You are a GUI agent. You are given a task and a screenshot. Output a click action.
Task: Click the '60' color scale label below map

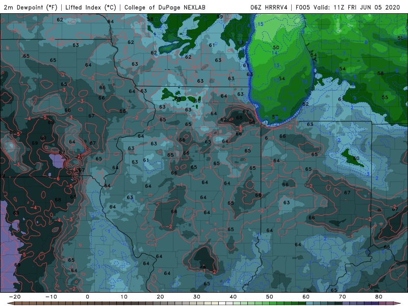click(x=306, y=297)
